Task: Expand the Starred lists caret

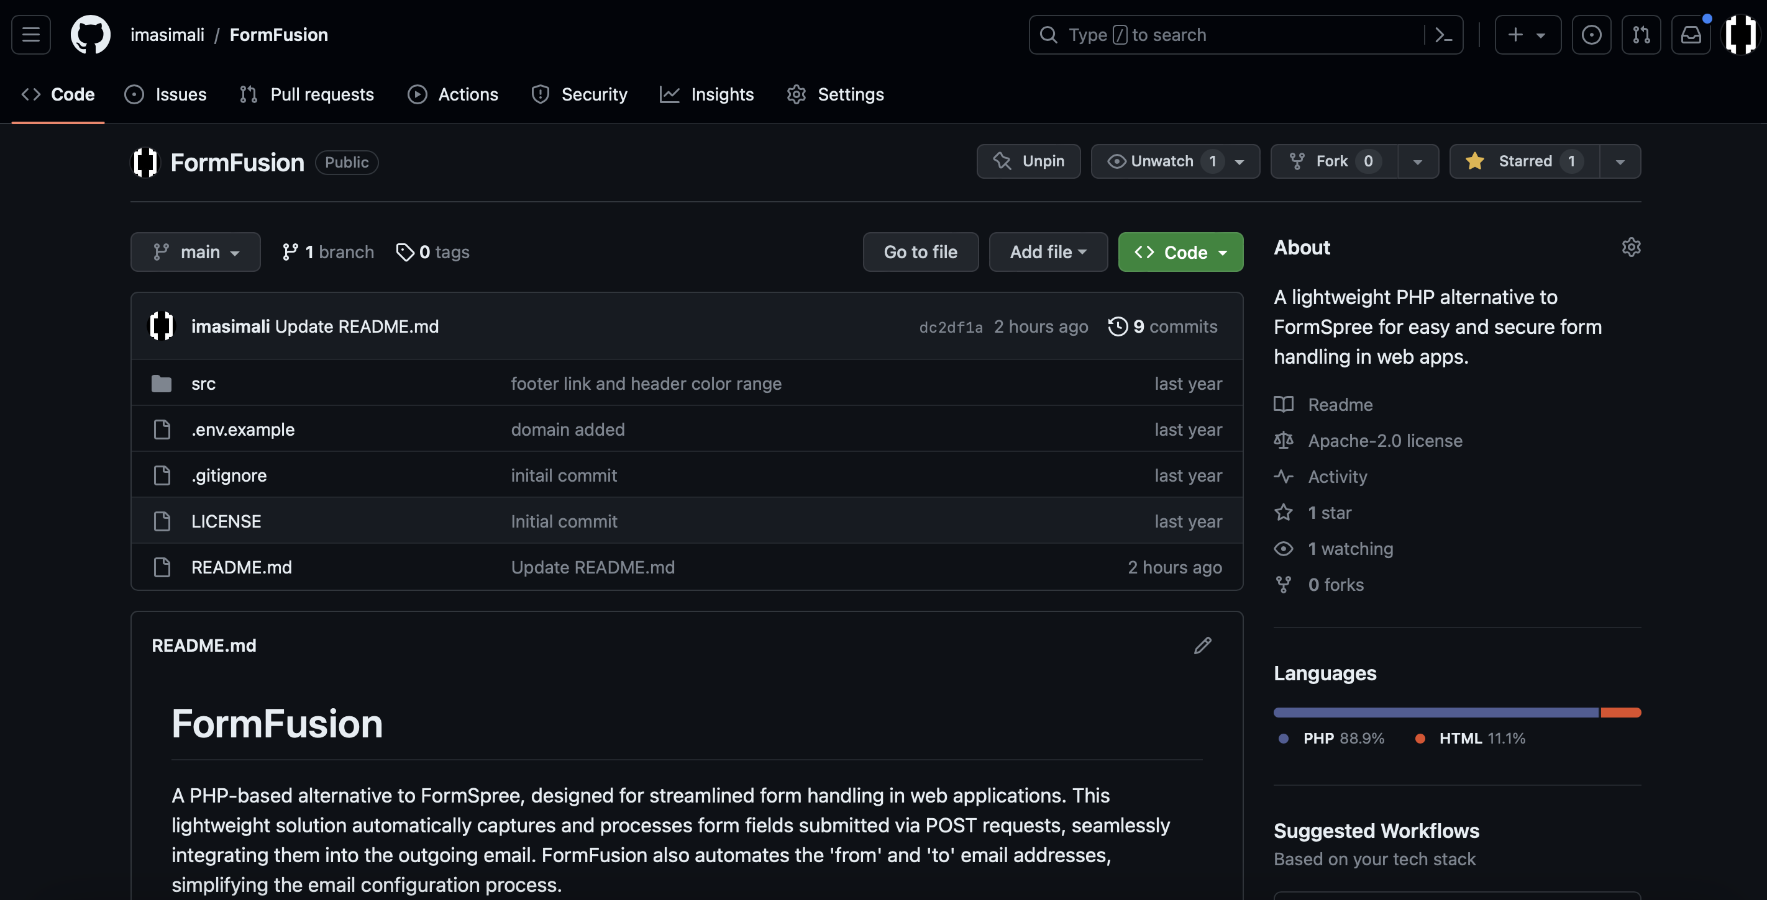Action: click(x=1620, y=162)
